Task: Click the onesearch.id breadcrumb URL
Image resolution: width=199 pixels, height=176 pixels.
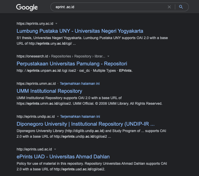Action: pos(61,56)
